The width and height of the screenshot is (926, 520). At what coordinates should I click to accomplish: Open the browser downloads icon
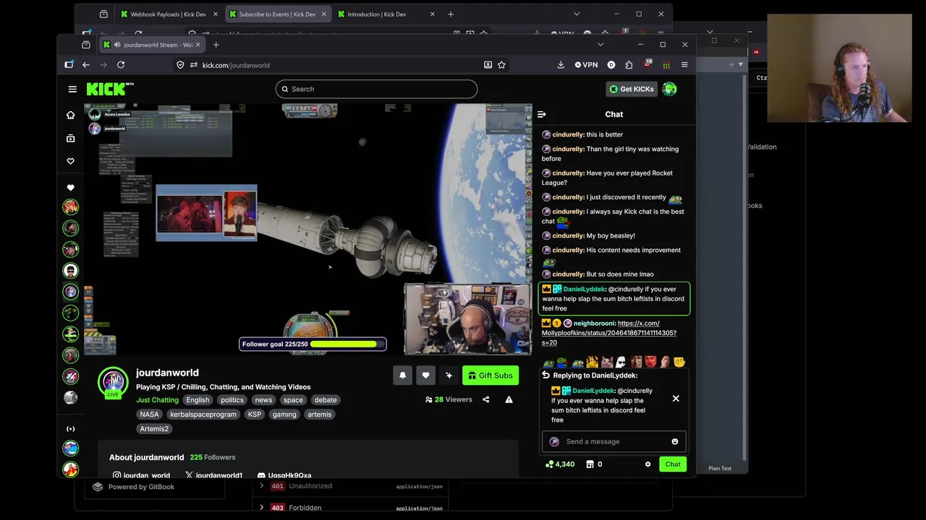coord(561,65)
